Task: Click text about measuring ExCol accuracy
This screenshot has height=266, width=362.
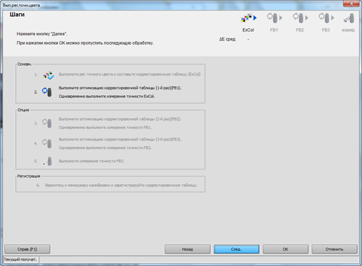Action: tap(106, 97)
